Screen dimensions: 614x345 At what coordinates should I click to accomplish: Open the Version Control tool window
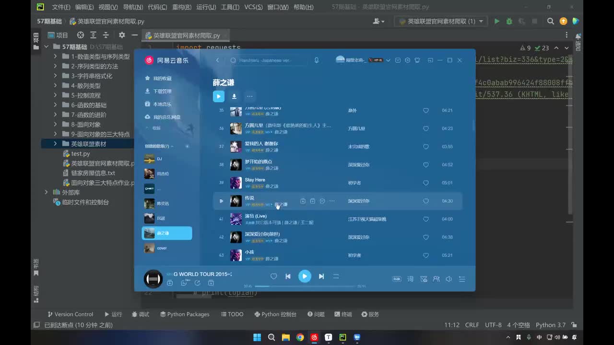point(70,314)
